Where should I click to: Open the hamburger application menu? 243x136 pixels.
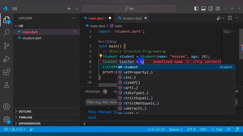click(x=15, y=9)
